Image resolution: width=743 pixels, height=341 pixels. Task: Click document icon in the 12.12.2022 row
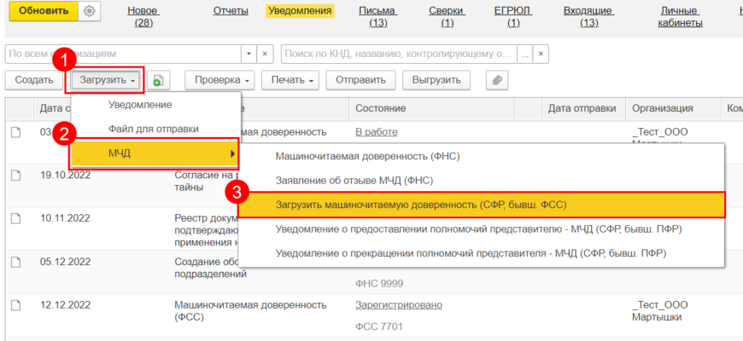click(x=15, y=305)
